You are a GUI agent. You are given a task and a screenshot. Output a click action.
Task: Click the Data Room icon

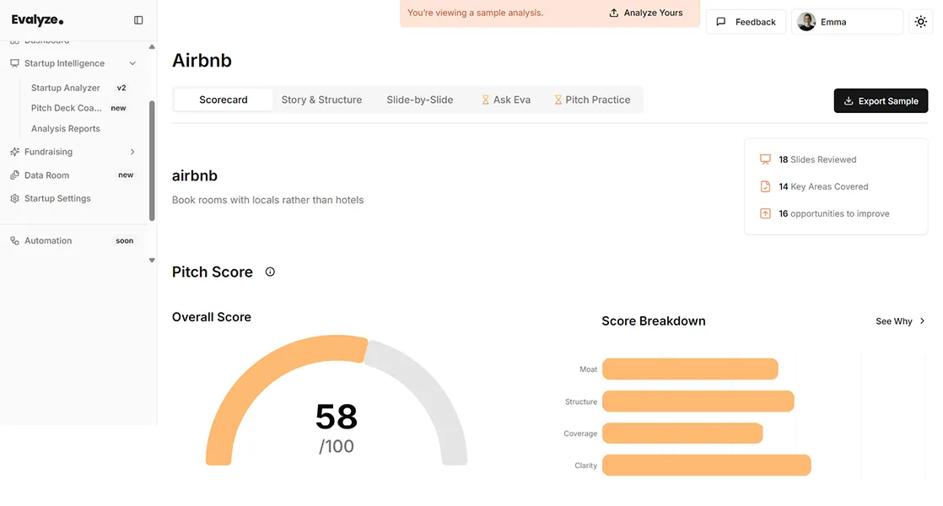coord(14,175)
